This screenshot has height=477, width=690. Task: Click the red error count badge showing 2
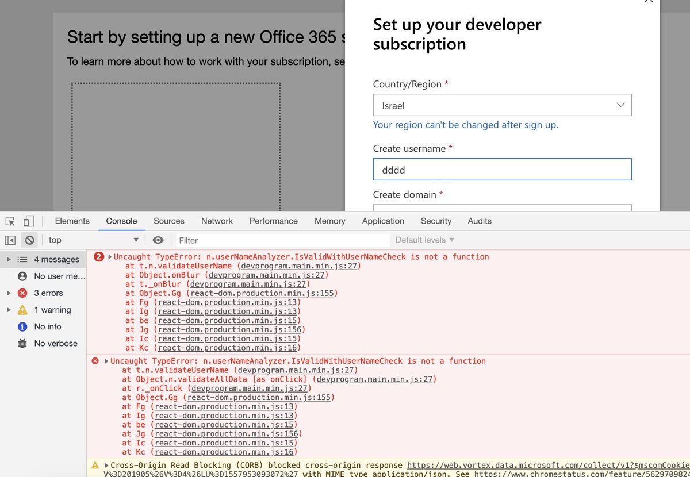click(x=99, y=257)
